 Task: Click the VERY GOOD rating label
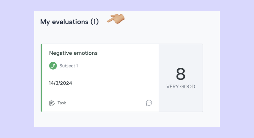(181, 86)
